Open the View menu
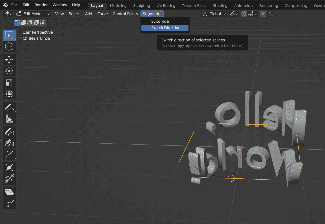325x224 pixels. tap(59, 14)
